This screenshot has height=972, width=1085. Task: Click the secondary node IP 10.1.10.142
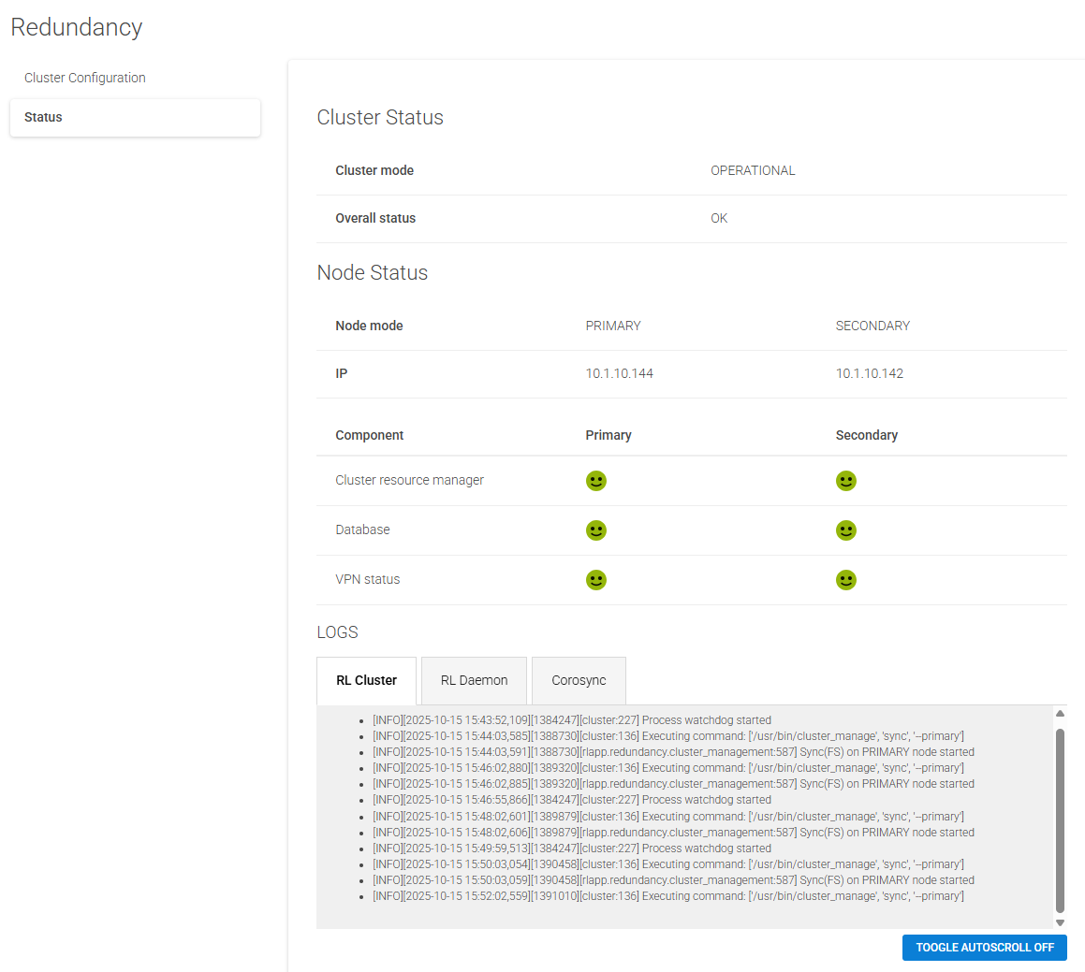coord(869,373)
